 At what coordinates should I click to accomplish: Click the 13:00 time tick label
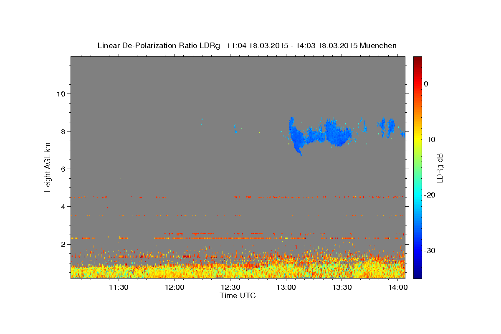click(286, 287)
